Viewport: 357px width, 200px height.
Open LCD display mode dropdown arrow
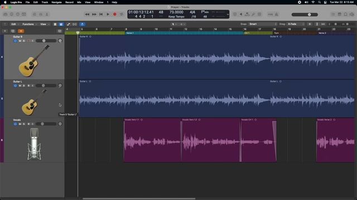[x=228, y=14]
